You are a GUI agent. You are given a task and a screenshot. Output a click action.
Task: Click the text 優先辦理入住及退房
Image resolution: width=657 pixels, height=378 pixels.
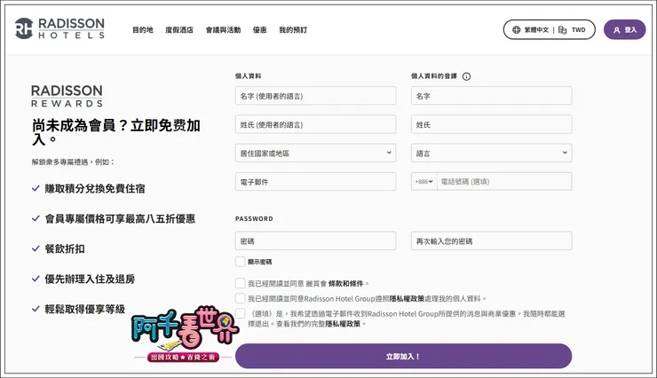pos(90,280)
